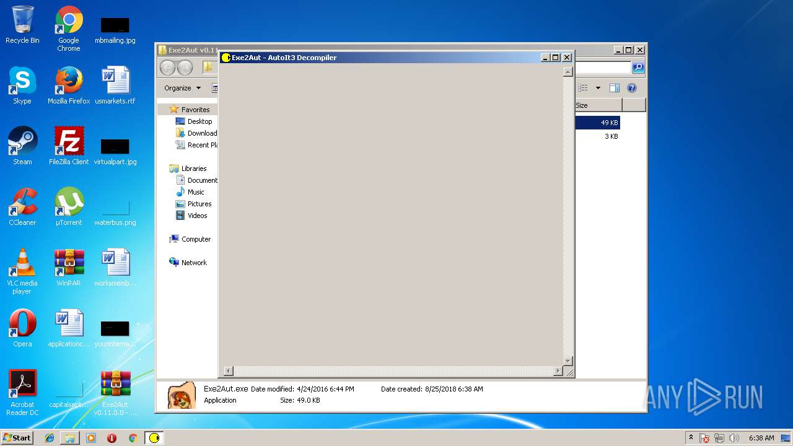This screenshot has height=446, width=793.
Task: Select the virtualpart.jpg desktop file
Action: (x=115, y=151)
